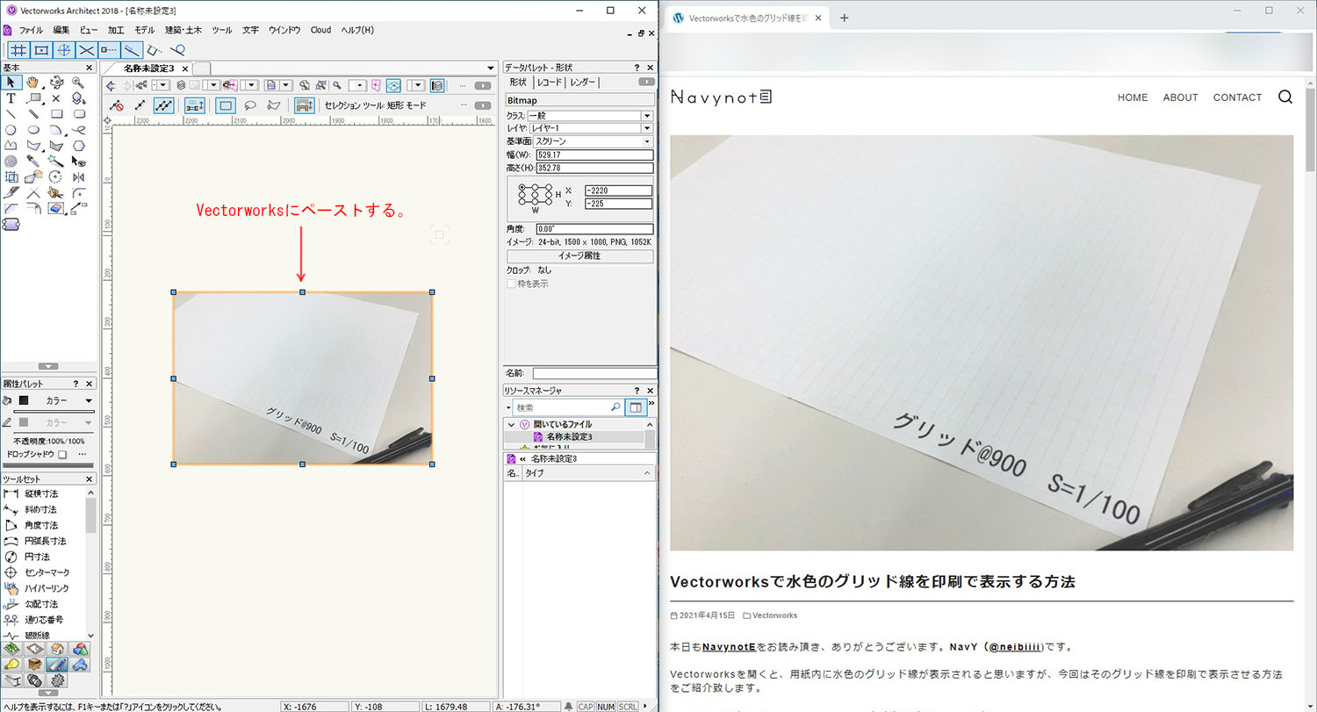1317x712 pixels.
Task: Click the search magnifier icon on the website
Action: pos(1285,97)
